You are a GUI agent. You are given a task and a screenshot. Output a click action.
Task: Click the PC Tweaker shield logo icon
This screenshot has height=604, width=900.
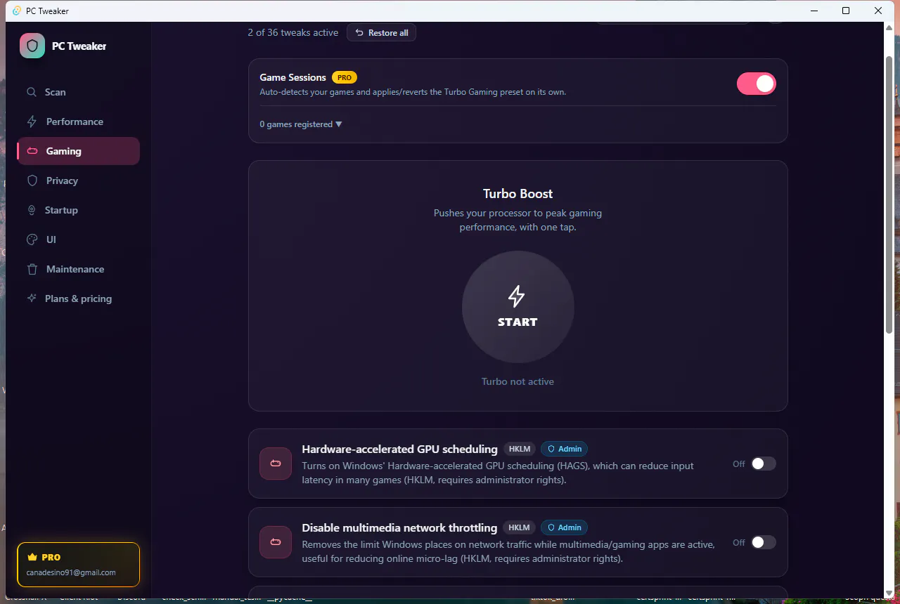click(32, 46)
